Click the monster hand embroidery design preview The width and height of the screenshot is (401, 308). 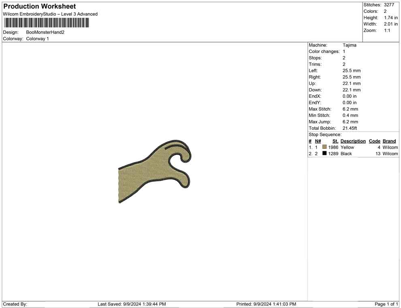(x=155, y=171)
